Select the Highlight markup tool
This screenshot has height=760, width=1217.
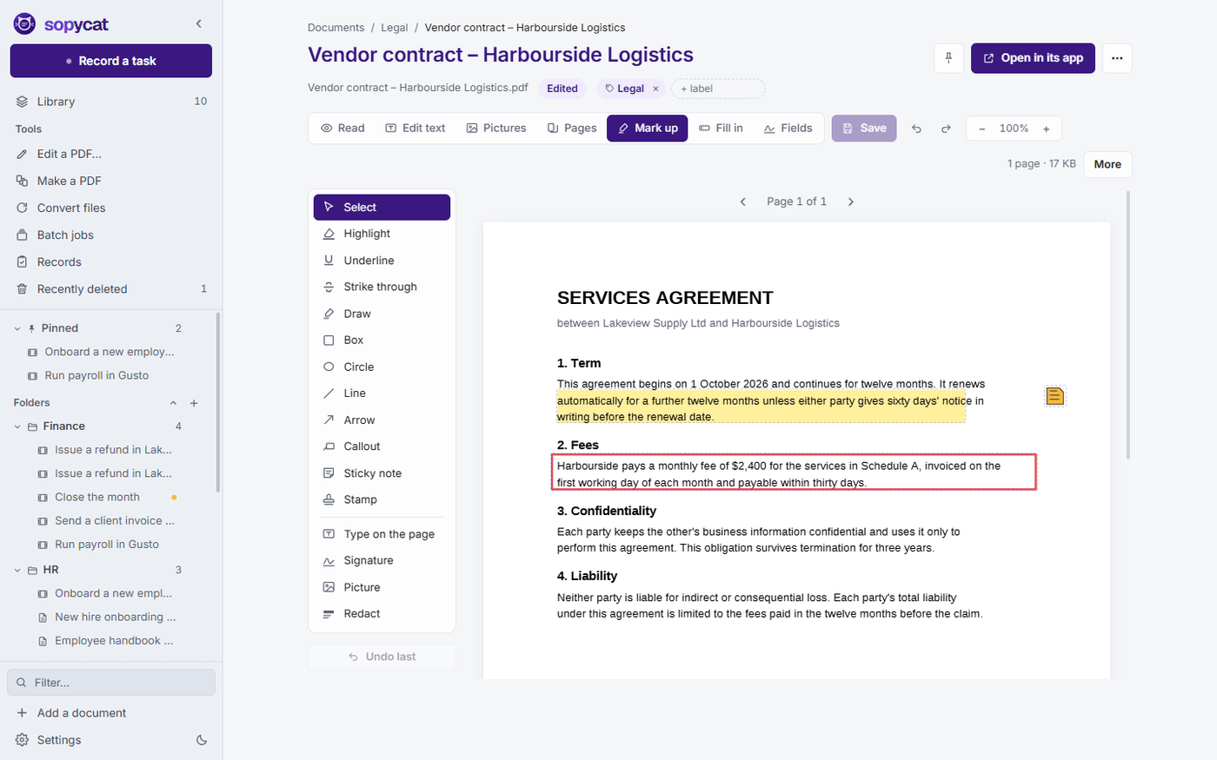click(x=382, y=234)
